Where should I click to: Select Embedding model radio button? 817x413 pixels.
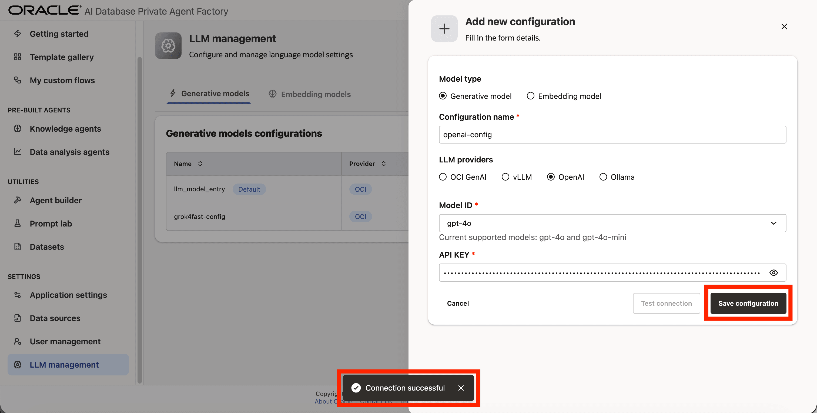(x=530, y=96)
